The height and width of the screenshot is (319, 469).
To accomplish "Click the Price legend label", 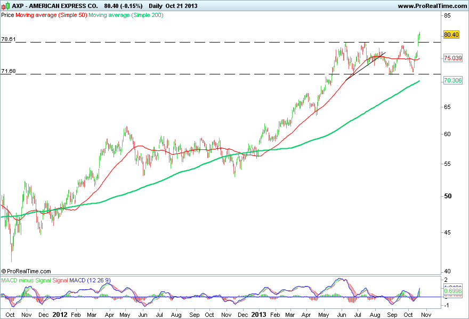I will pos(7,15).
